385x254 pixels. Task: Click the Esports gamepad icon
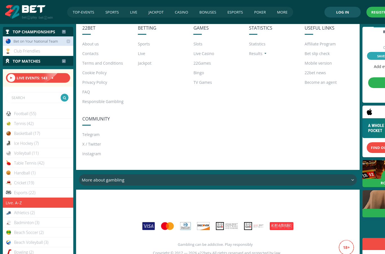click(8, 193)
